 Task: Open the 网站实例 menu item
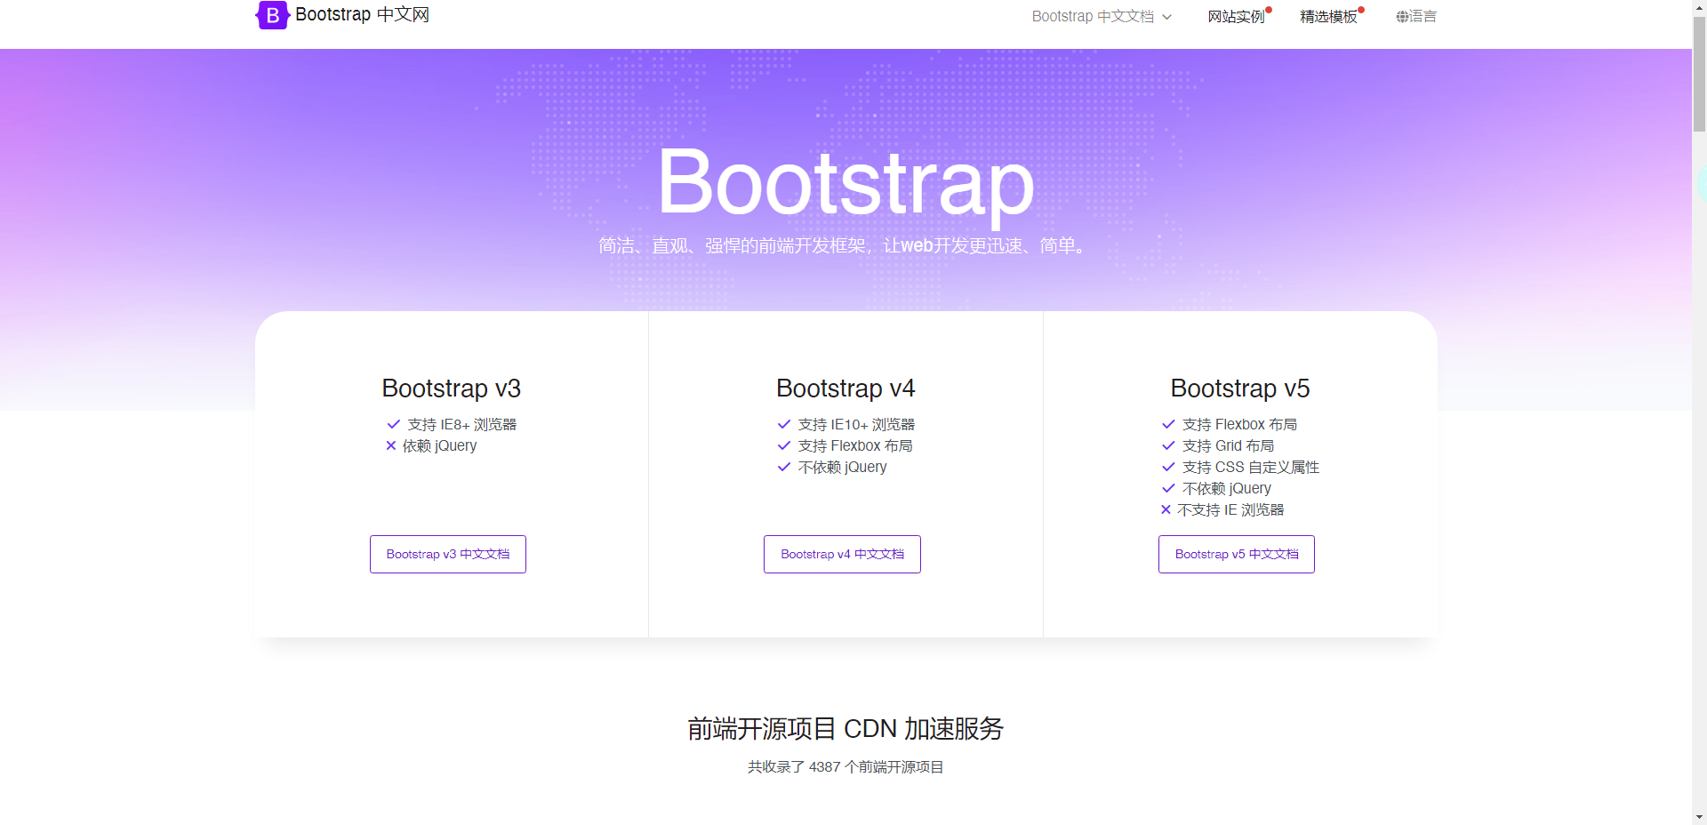(x=1236, y=17)
